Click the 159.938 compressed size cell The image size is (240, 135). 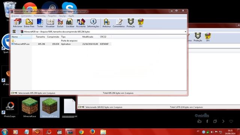tap(55, 44)
